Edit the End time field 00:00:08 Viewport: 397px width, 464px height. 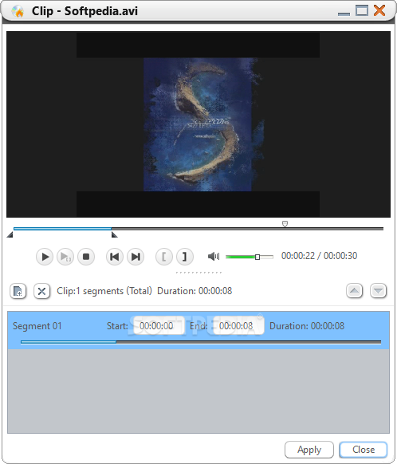pos(238,326)
